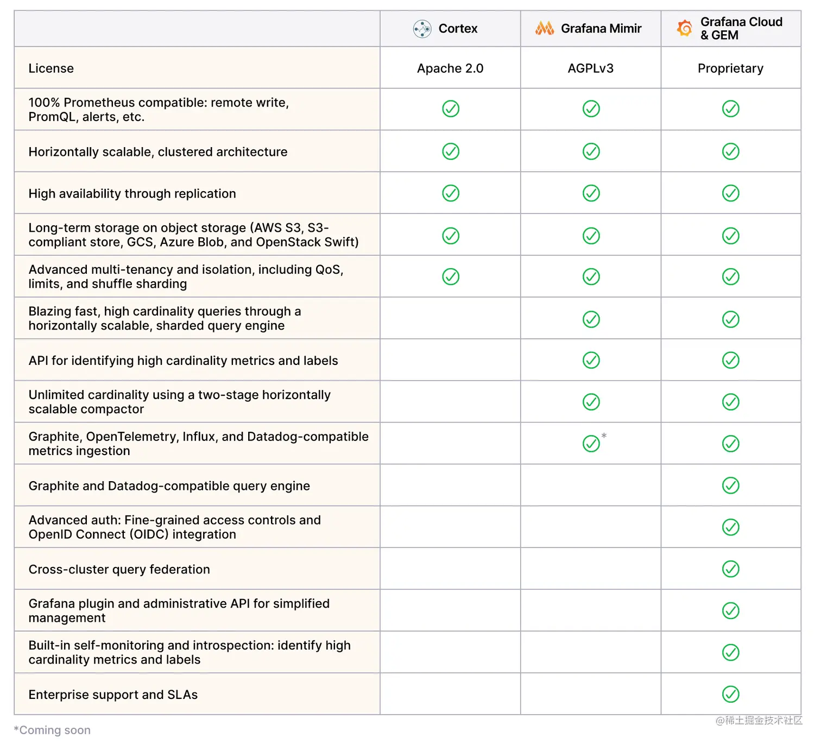The width and height of the screenshot is (821, 744).
Task: Click Mimir check for API identifying cardinality row
Action: click(x=591, y=361)
